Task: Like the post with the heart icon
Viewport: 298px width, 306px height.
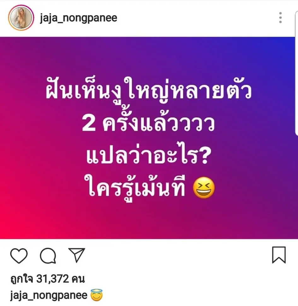Action: pos(19,256)
